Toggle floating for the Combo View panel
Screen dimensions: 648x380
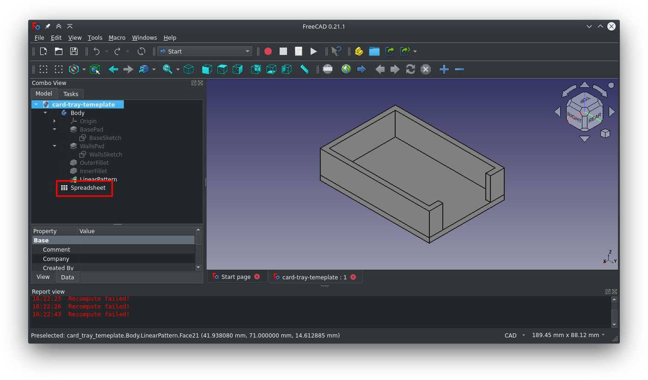point(194,83)
